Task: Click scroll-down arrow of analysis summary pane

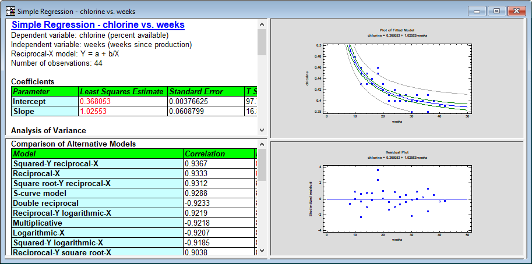Action: (262, 131)
